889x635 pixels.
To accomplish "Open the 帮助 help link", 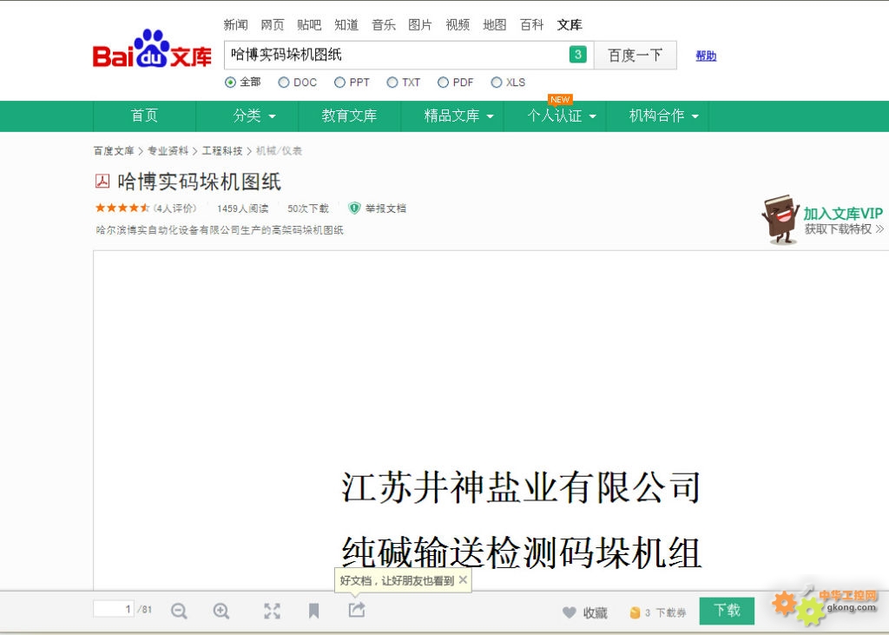I will [706, 56].
